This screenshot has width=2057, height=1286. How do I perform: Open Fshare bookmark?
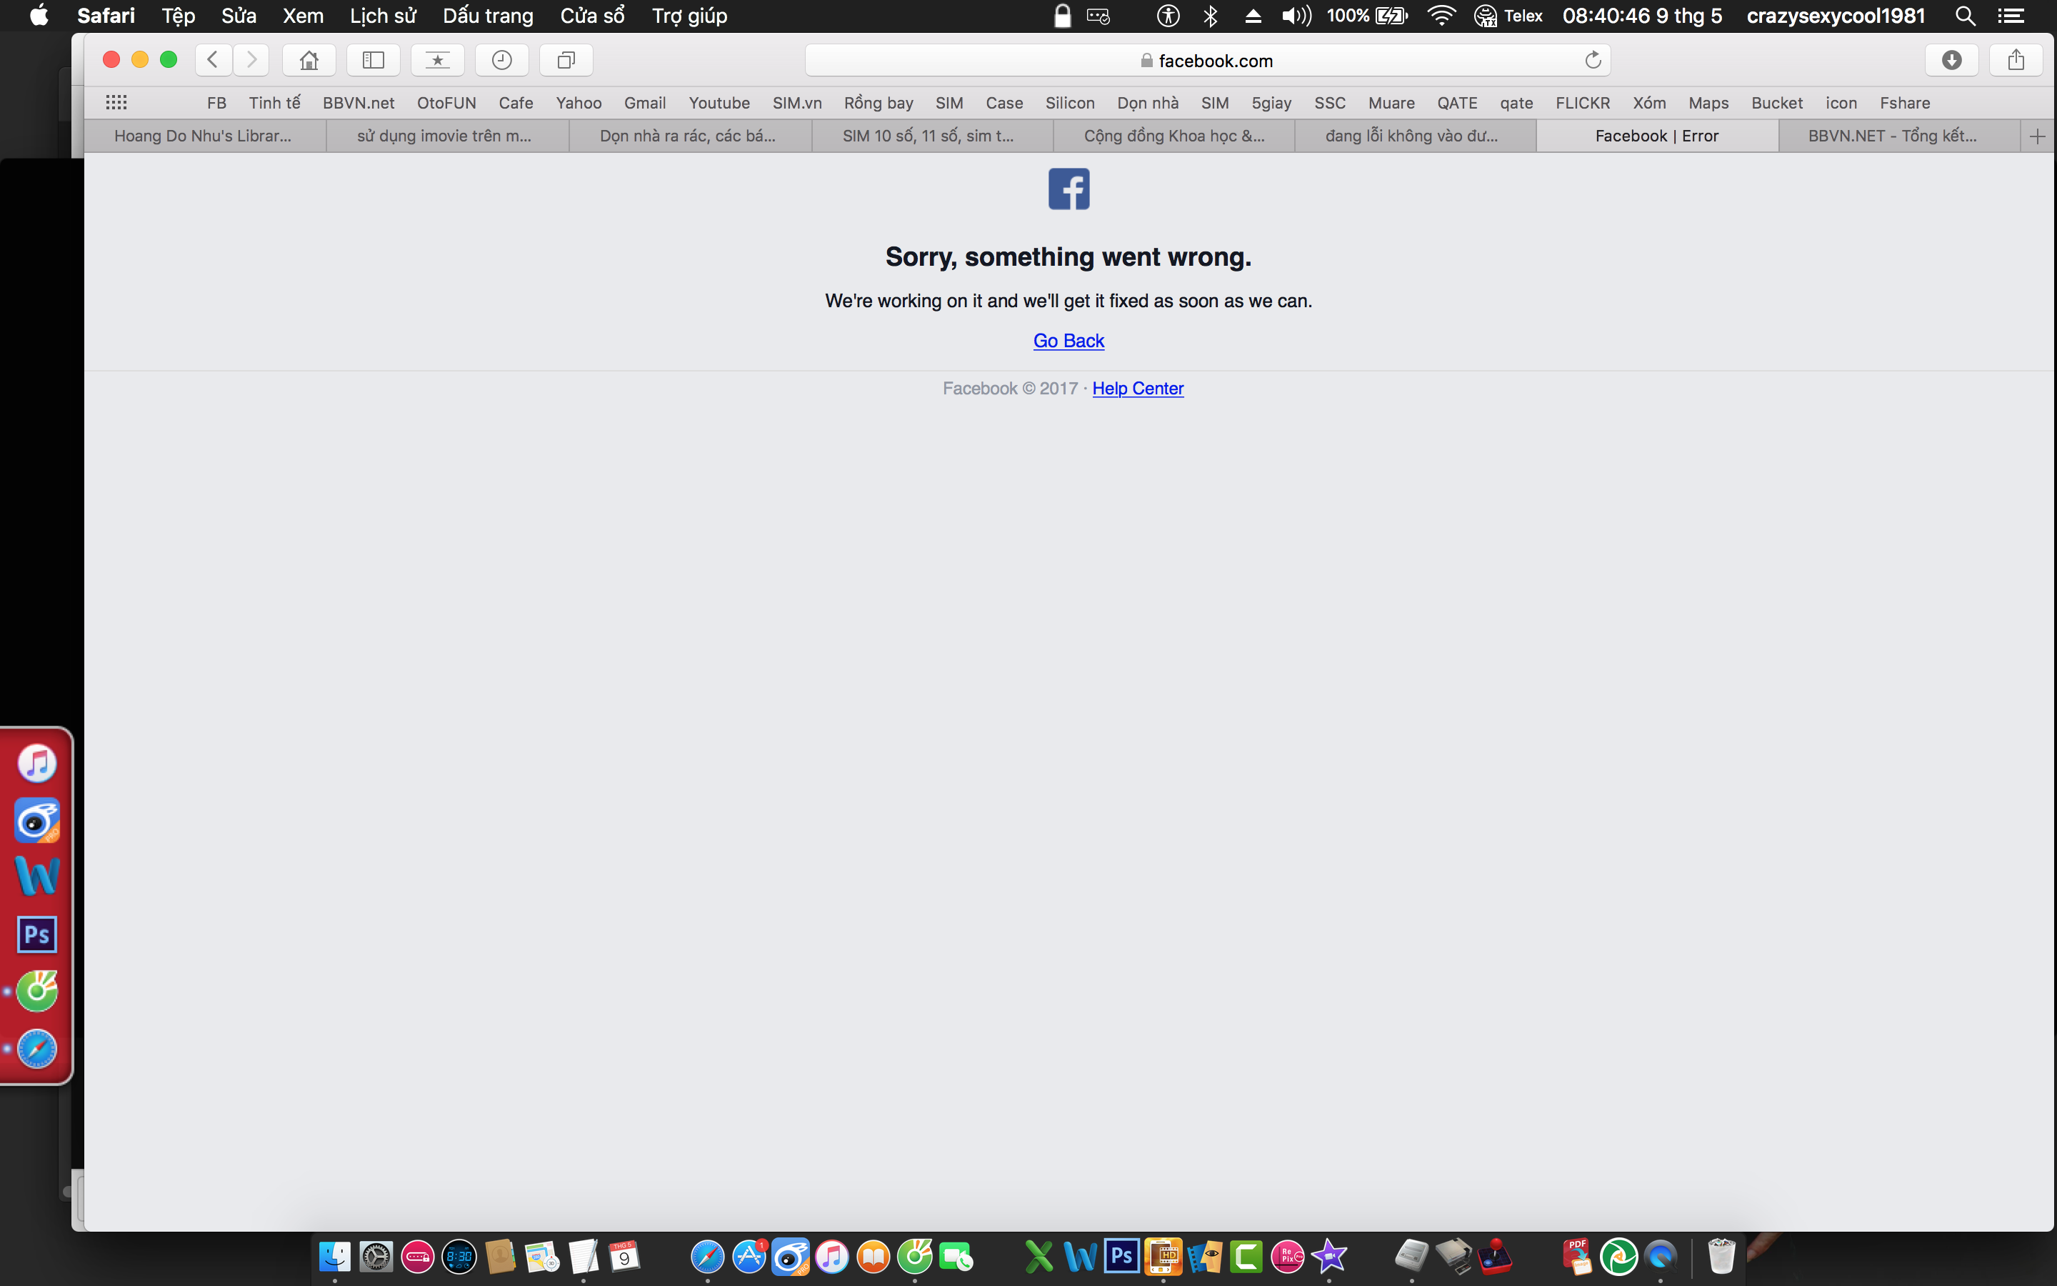pyautogui.click(x=1905, y=103)
